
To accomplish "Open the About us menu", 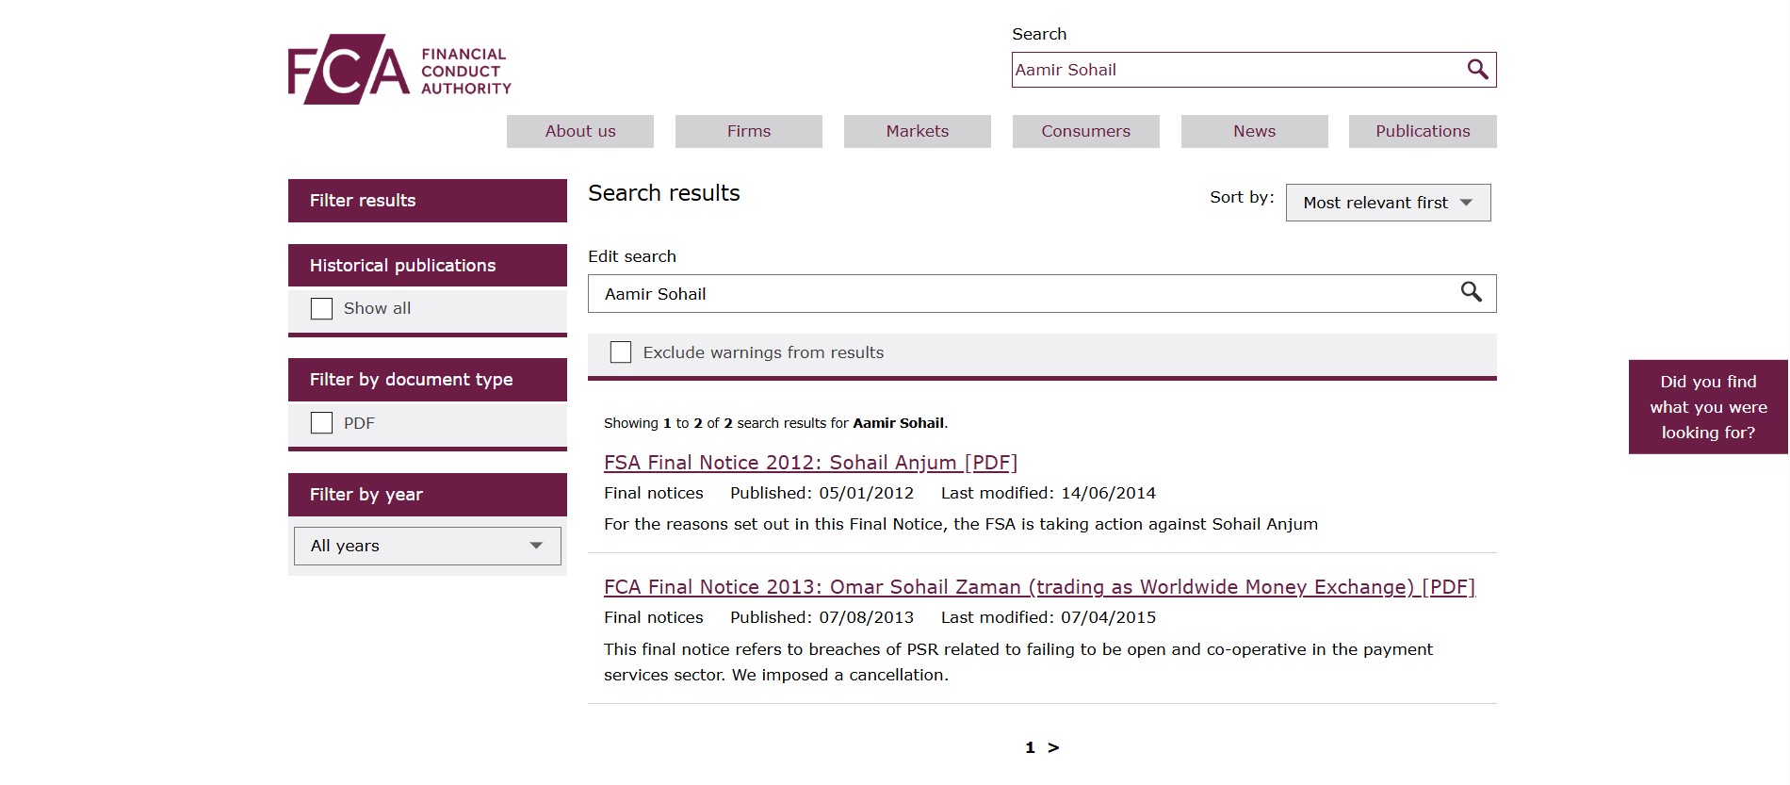I will click(580, 132).
